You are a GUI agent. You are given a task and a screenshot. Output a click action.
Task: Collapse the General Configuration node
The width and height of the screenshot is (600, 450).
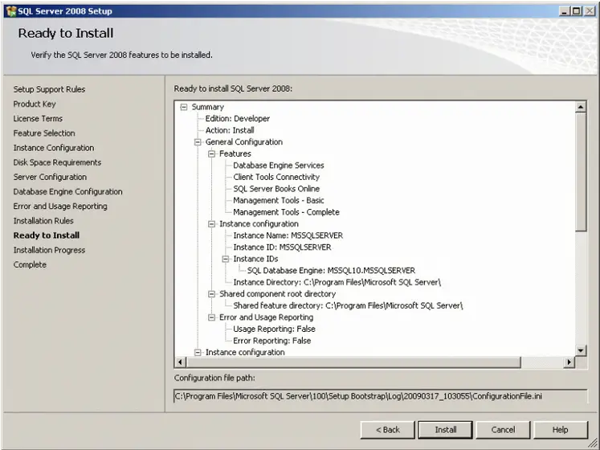pos(198,142)
